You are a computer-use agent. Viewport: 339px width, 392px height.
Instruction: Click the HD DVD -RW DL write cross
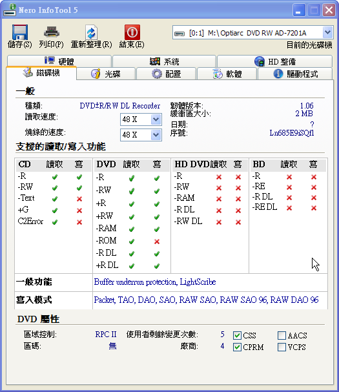tap(238, 222)
